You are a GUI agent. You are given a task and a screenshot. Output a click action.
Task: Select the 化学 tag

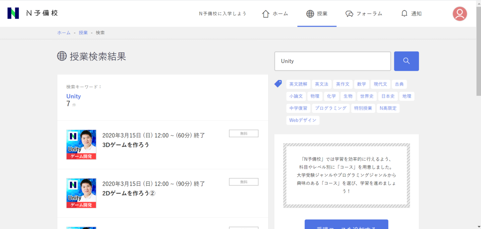coord(331,96)
